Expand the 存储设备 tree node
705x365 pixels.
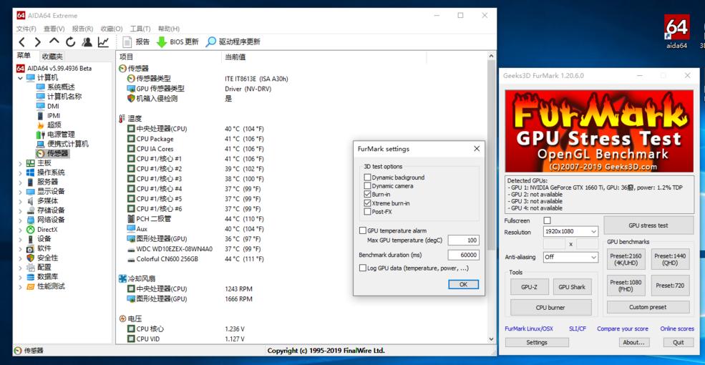pos(20,210)
